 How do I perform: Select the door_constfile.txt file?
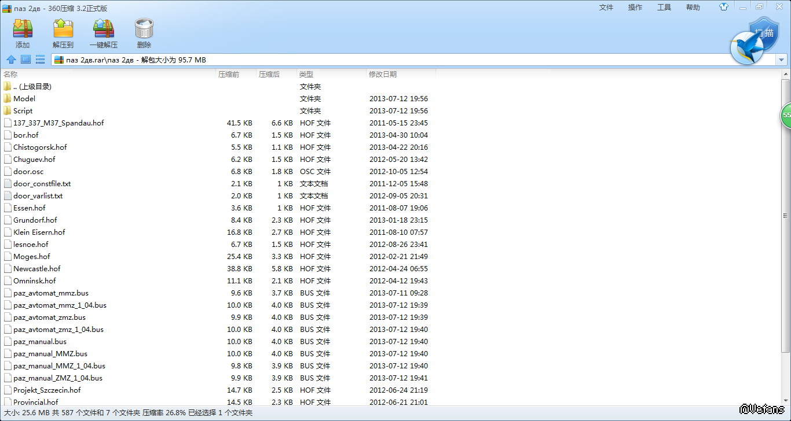pyautogui.click(x=42, y=184)
